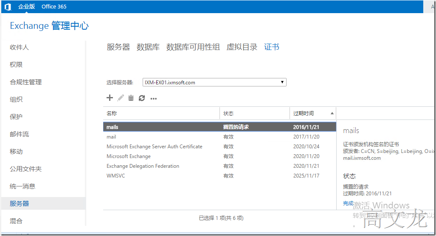
Task: Open more options ellipsis menu
Action: [x=154, y=99]
